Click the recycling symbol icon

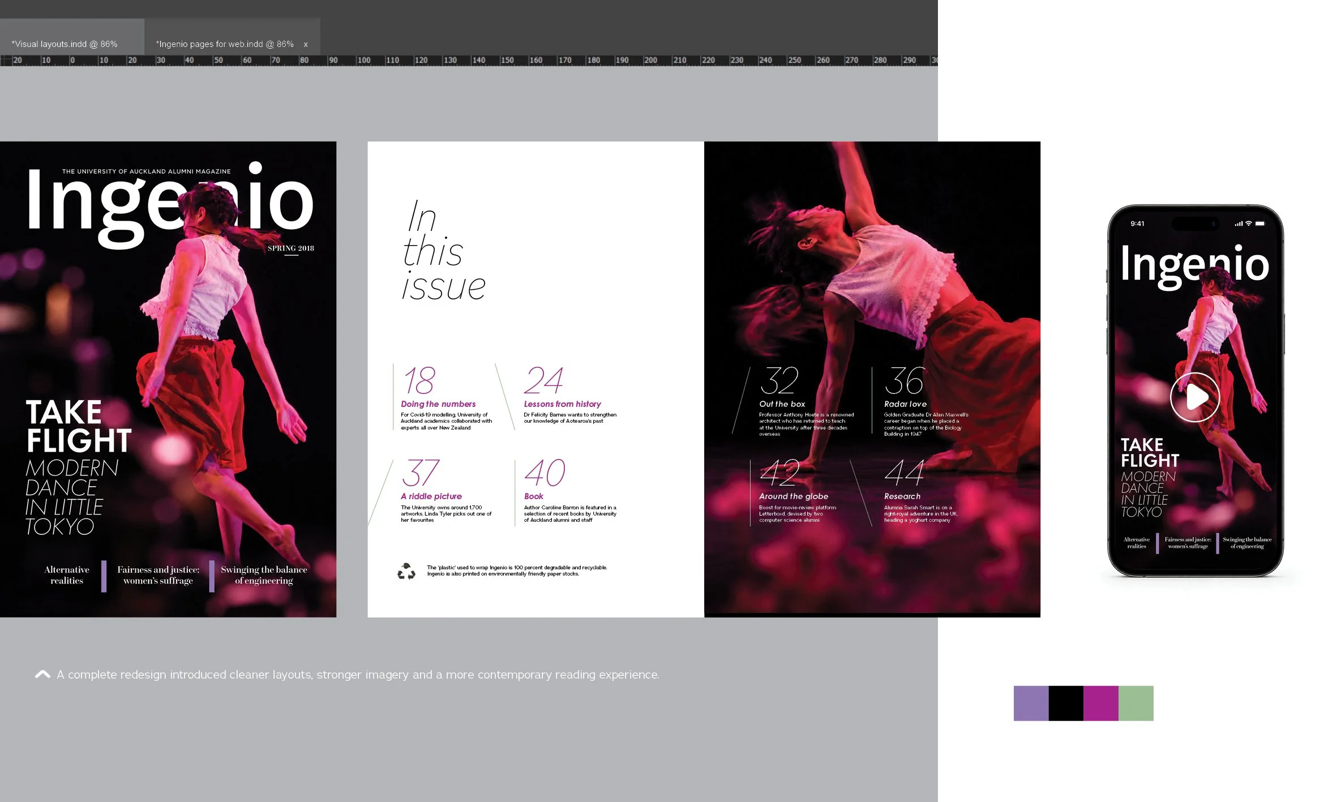click(x=406, y=571)
